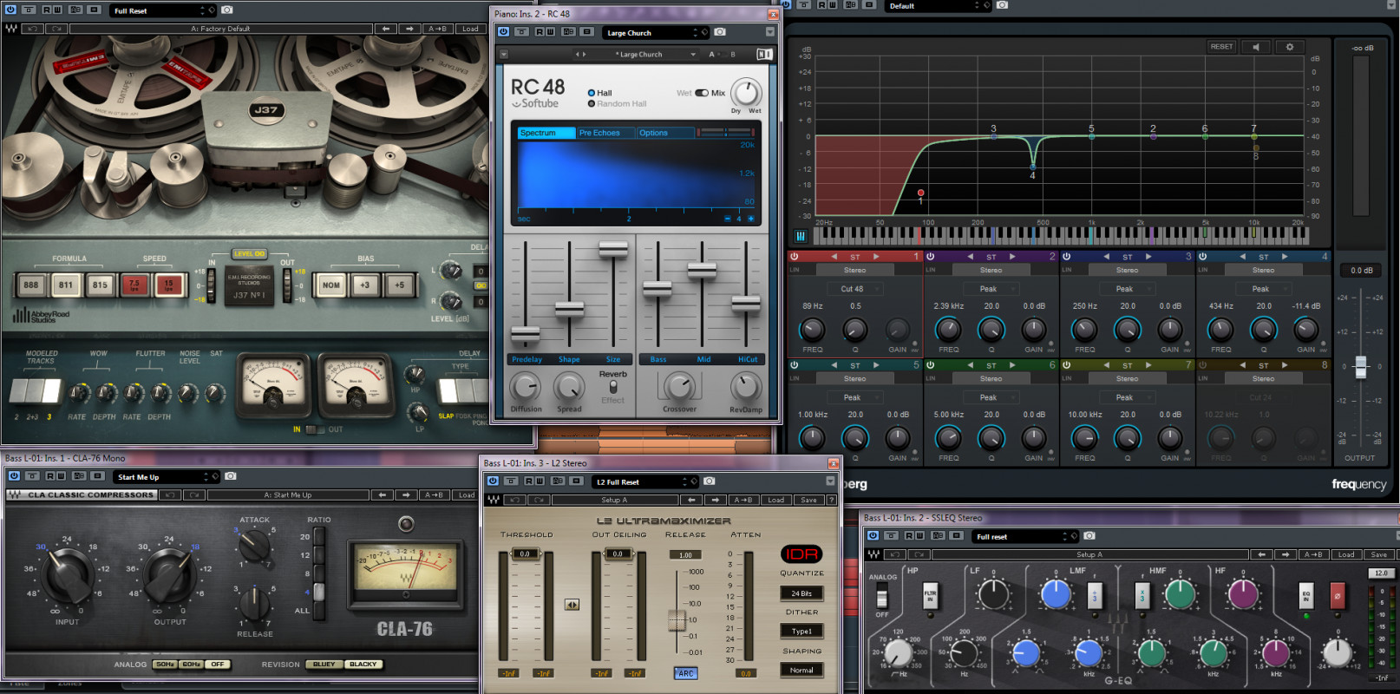Screen dimensions: 1400x694
Task: Click RESET button in Frequency EQ
Action: click(1221, 47)
